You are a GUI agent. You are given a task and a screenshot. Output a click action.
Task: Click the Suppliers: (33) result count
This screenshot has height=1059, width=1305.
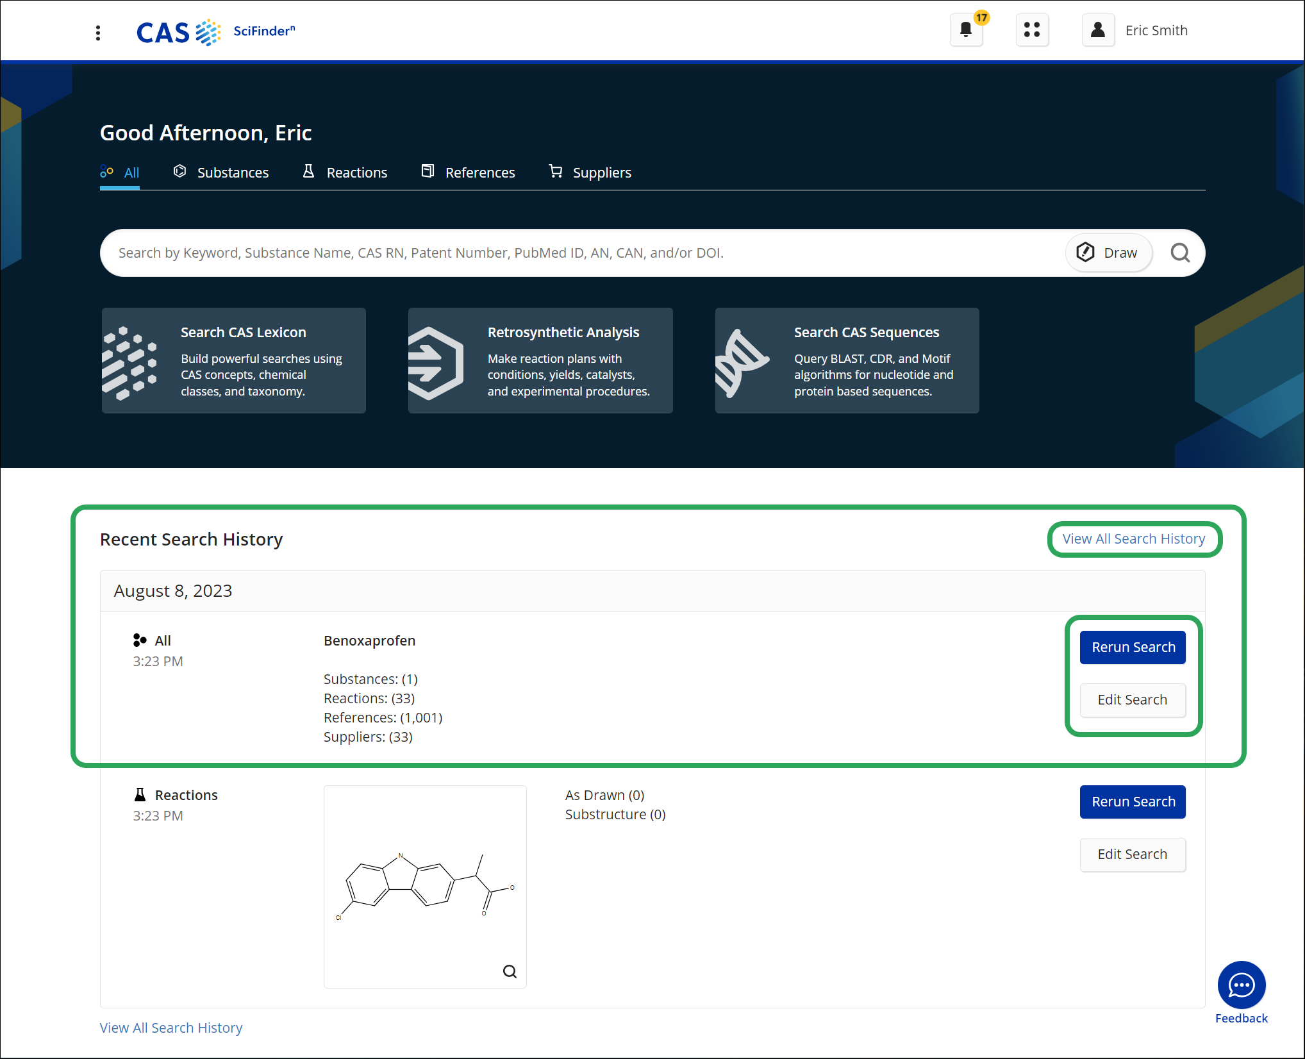point(368,737)
